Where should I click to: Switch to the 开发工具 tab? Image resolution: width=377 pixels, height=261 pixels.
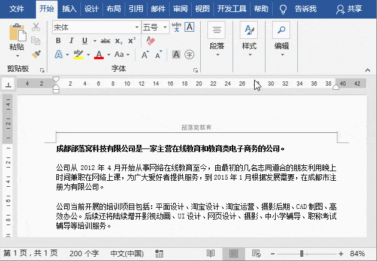point(232,9)
